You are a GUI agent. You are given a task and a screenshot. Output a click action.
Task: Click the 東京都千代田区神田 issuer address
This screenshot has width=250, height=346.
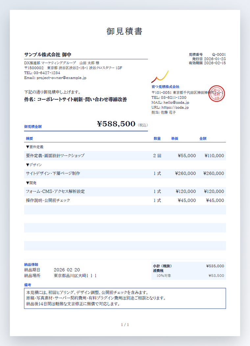[x=187, y=93]
